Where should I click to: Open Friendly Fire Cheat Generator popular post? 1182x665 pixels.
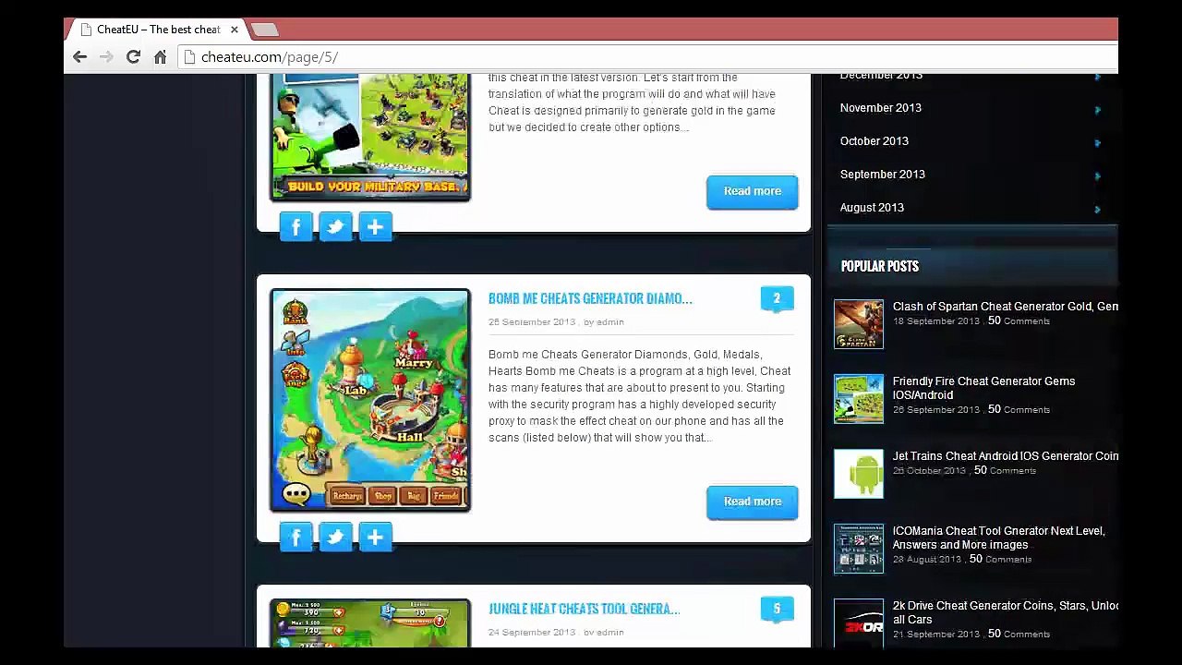(x=983, y=388)
